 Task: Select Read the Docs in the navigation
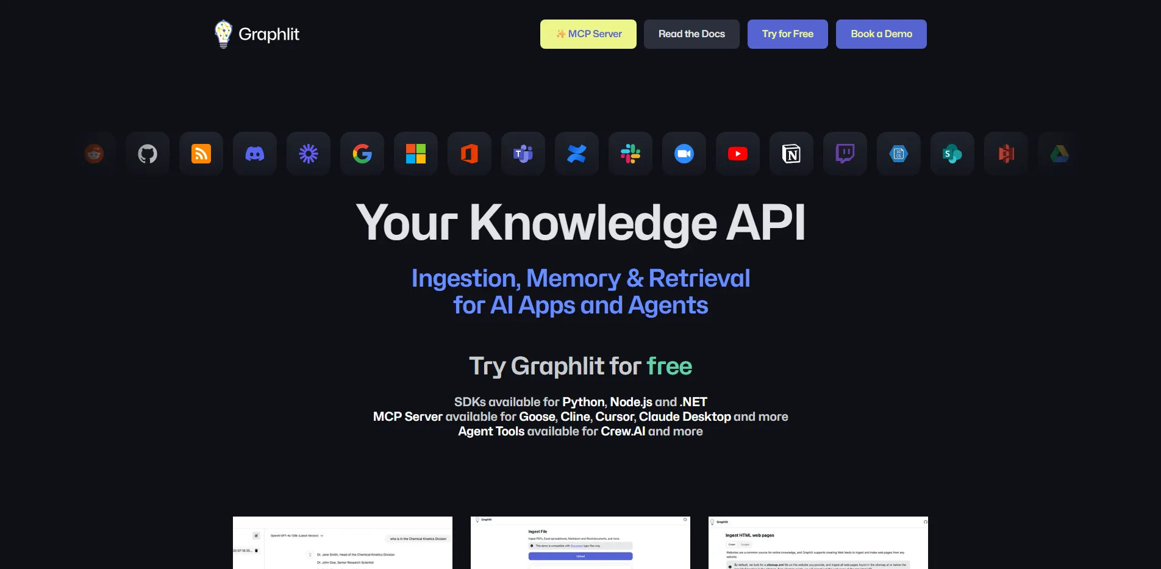click(691, 34)
